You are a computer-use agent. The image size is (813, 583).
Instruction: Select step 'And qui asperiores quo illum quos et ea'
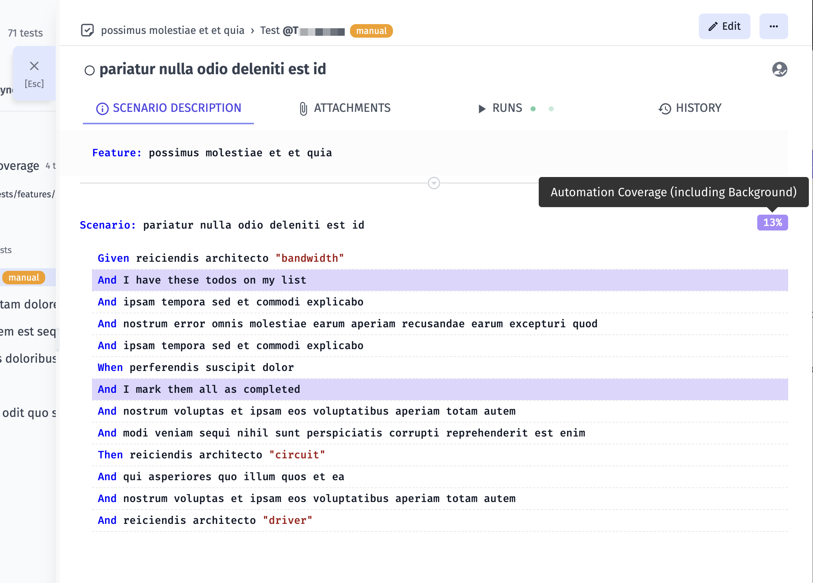tap(440, 477)
